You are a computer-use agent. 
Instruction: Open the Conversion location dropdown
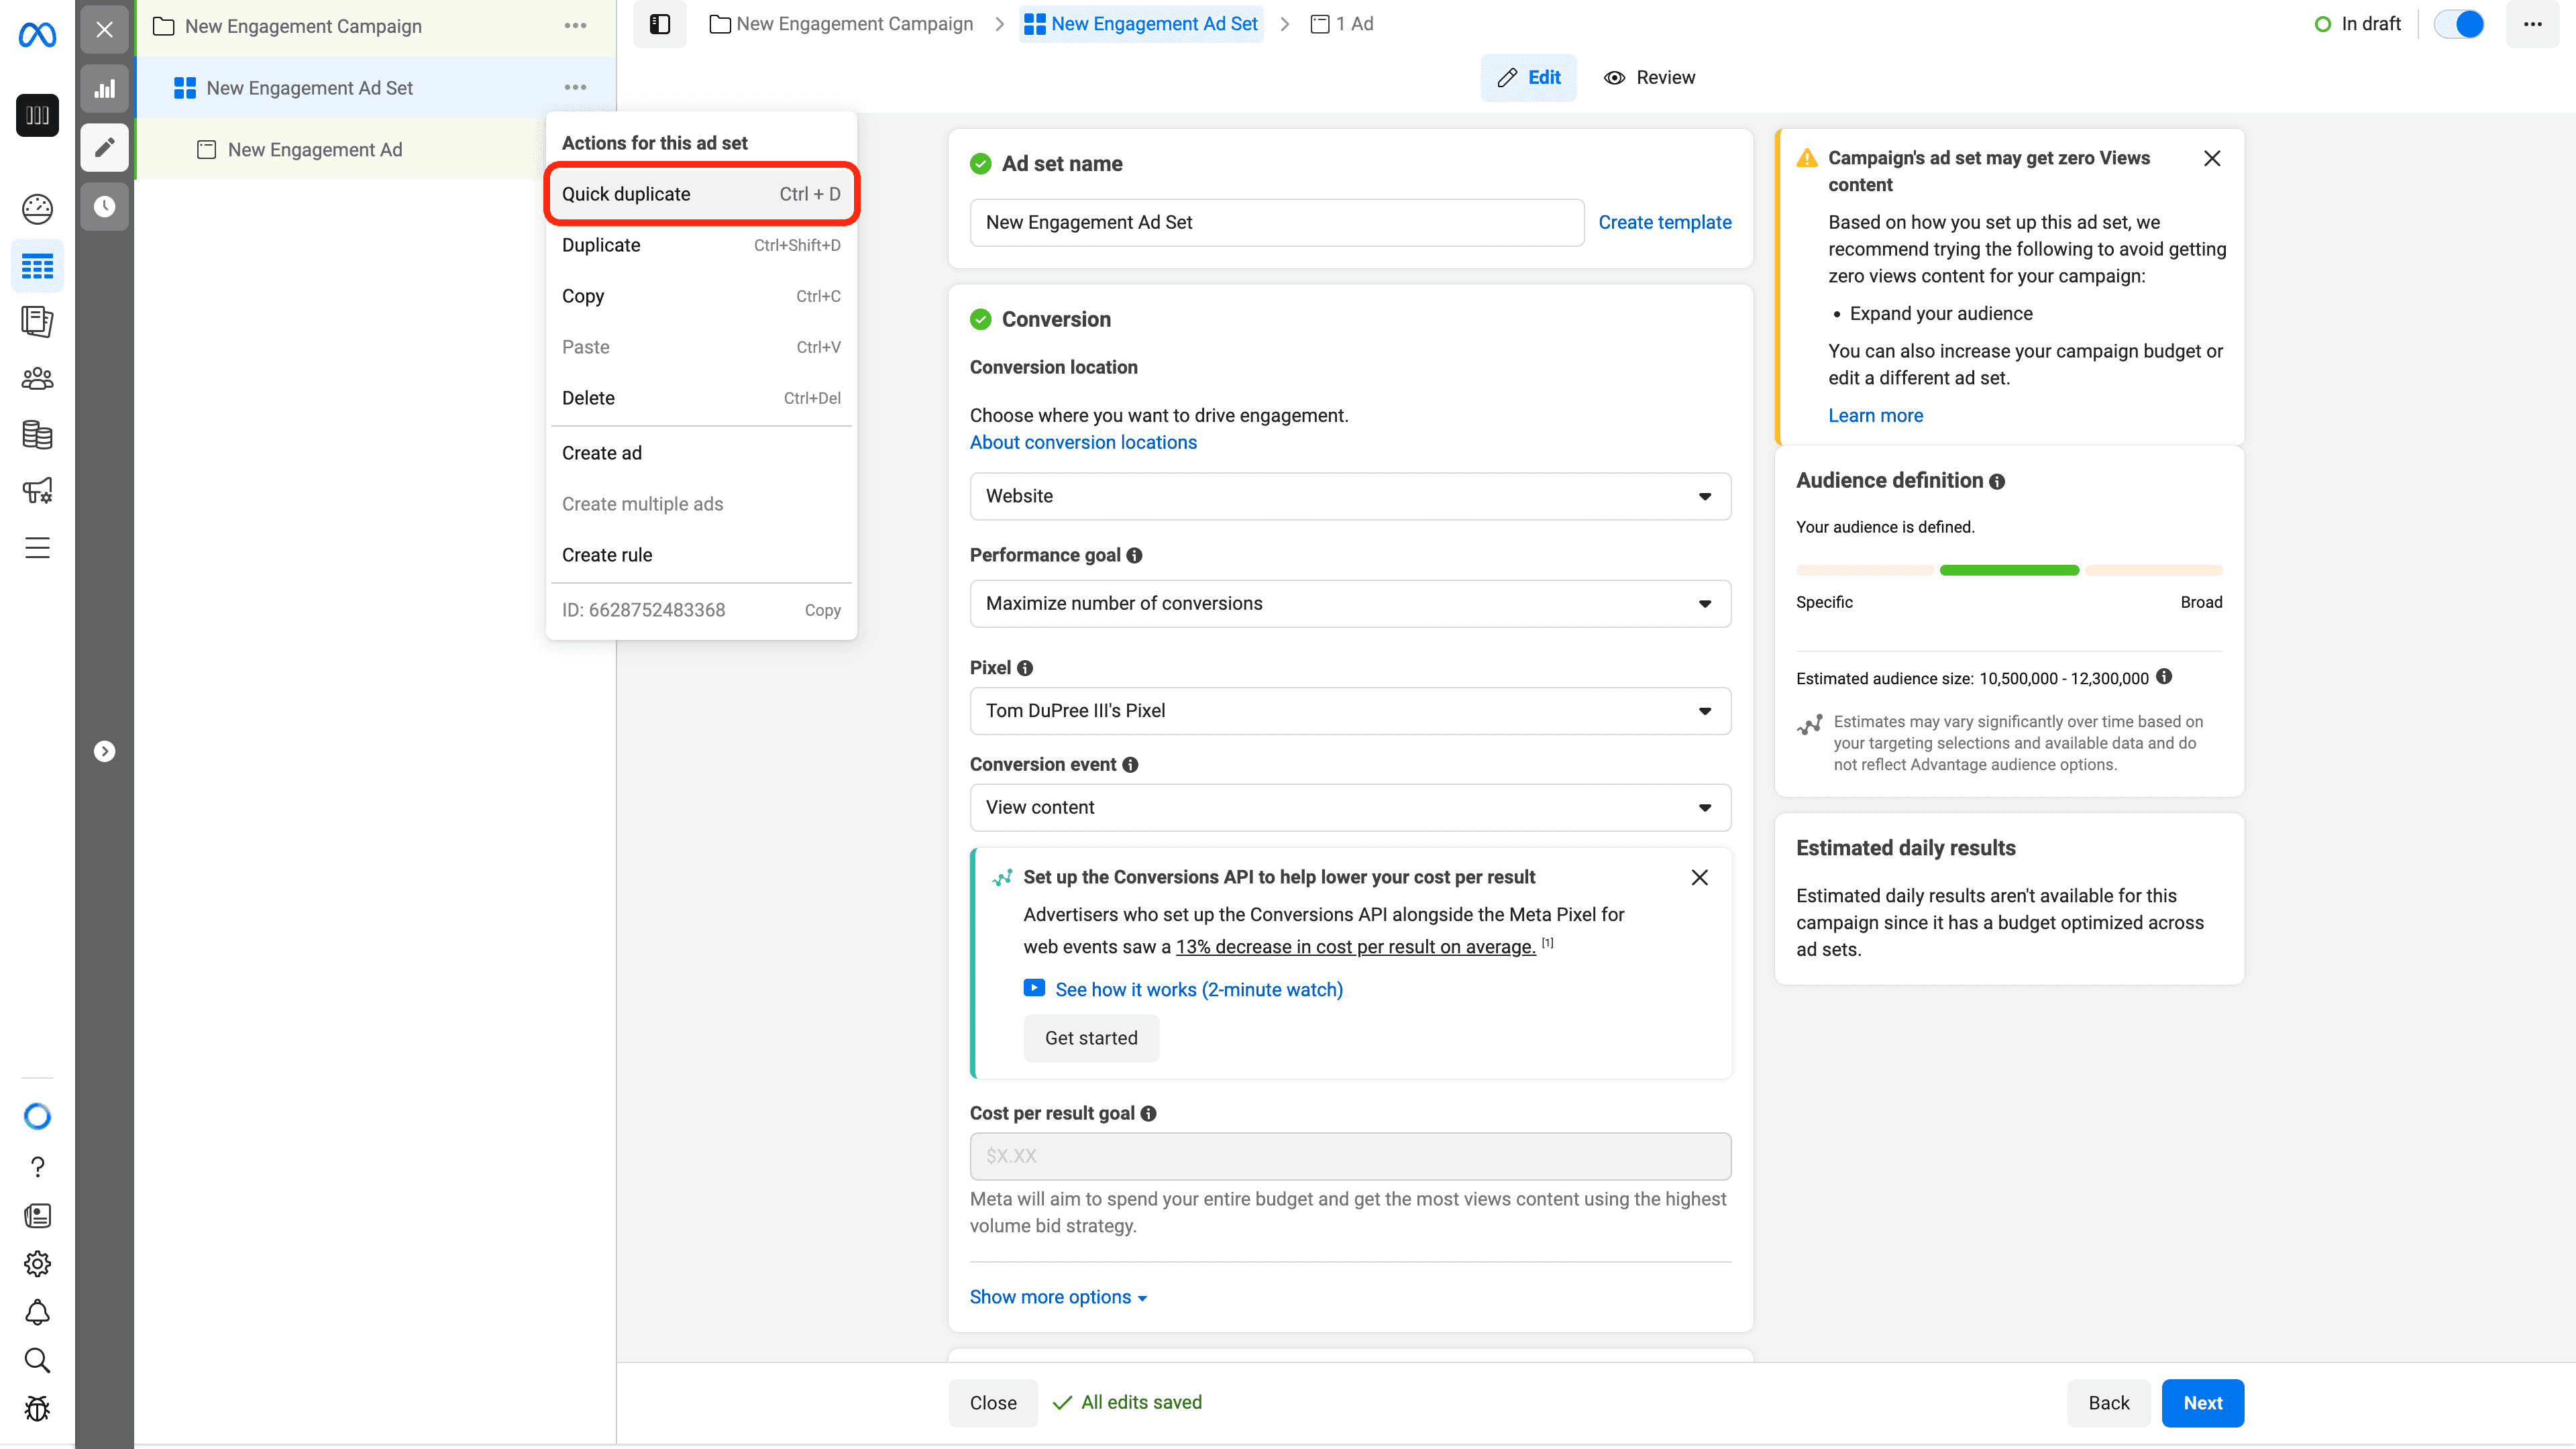click(x=1350, y=495)
